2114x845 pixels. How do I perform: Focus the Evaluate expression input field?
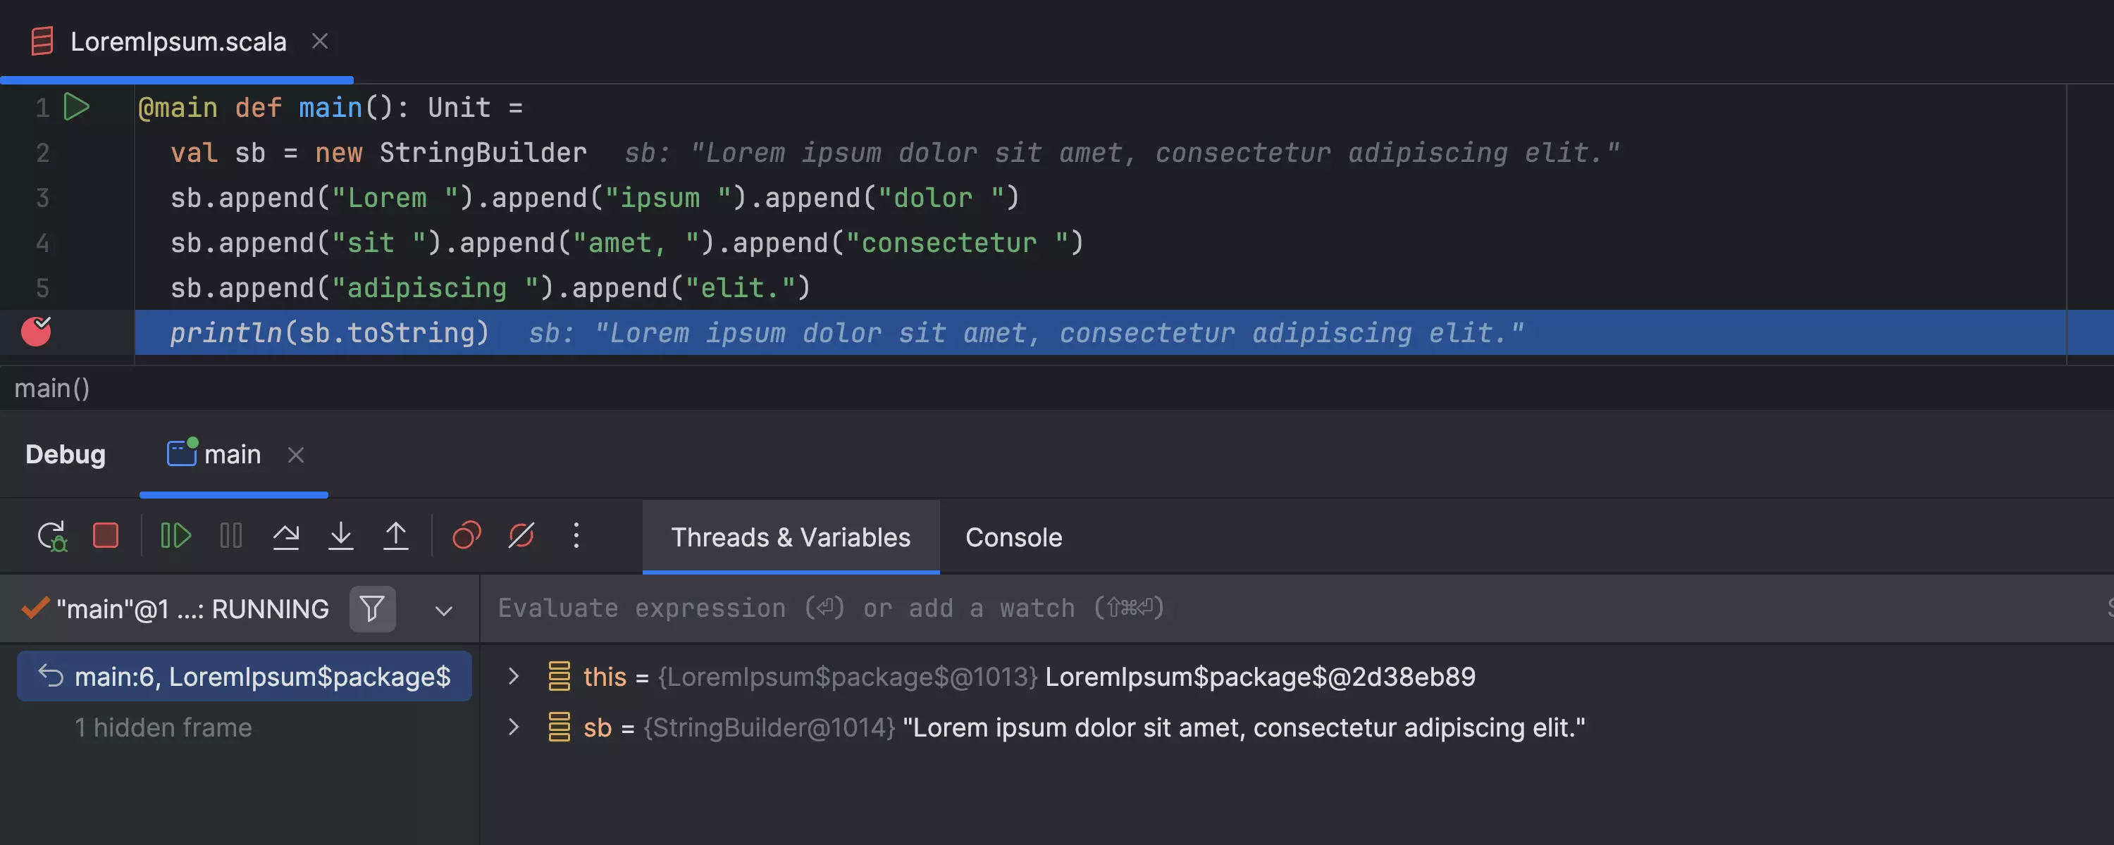1231,608
